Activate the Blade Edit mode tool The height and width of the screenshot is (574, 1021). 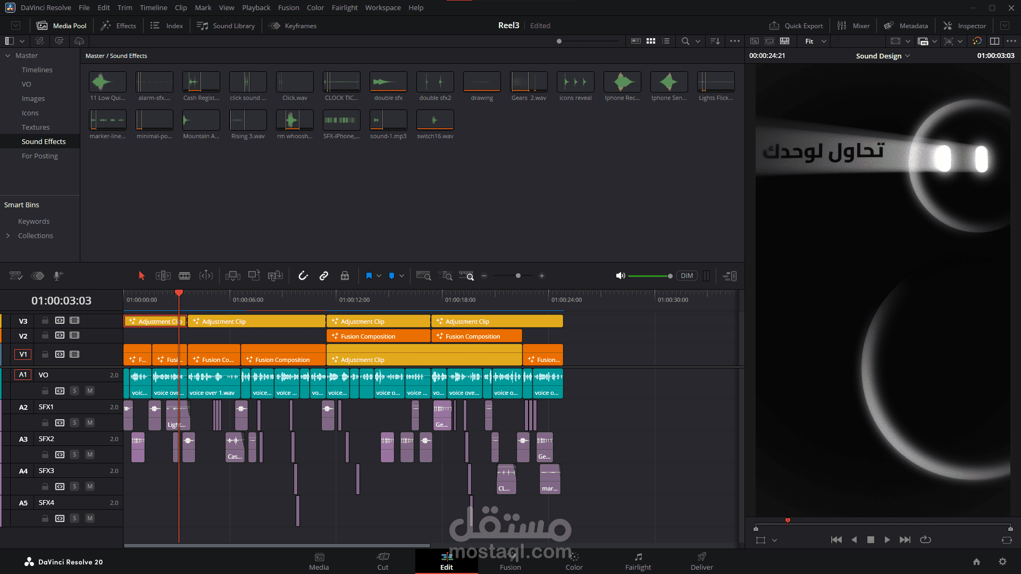coord(185,276)
